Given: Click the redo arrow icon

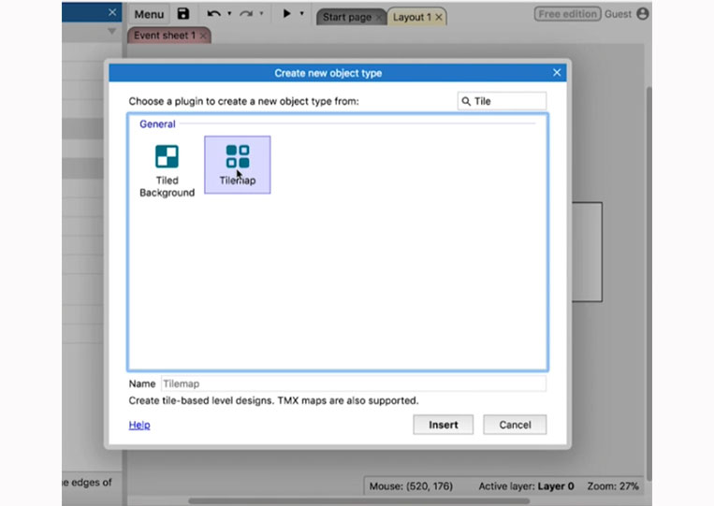Looking at the screenshot, I should click(246, 14).
